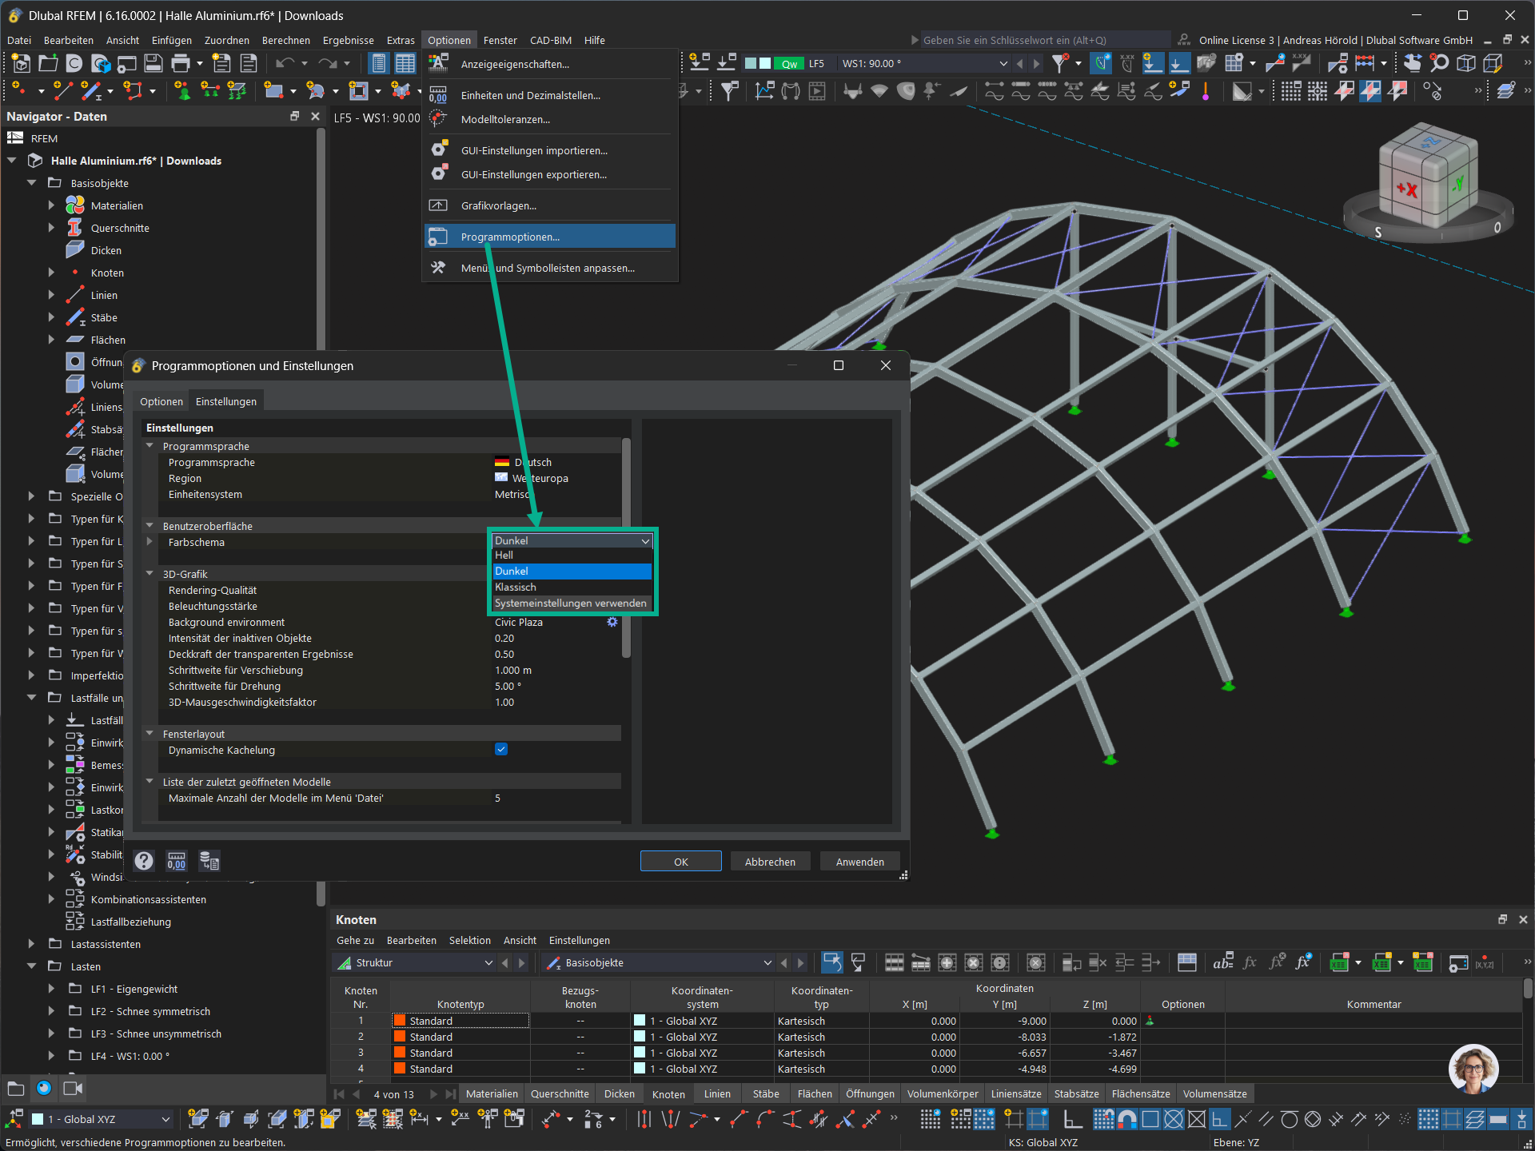Click orange Standard swatch in node row 1

400,1021
